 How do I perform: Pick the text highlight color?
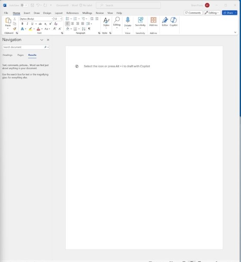pyautogui.click(x=30, y=29)
